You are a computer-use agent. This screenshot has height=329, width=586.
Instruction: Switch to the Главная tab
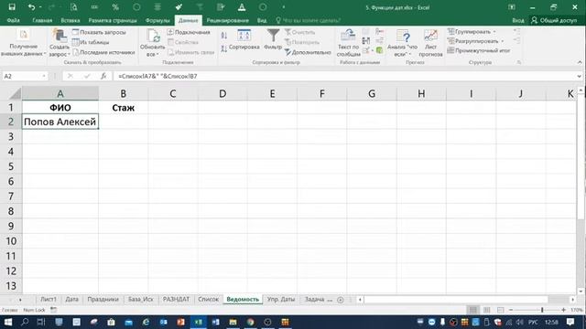[x=42, y=20]
